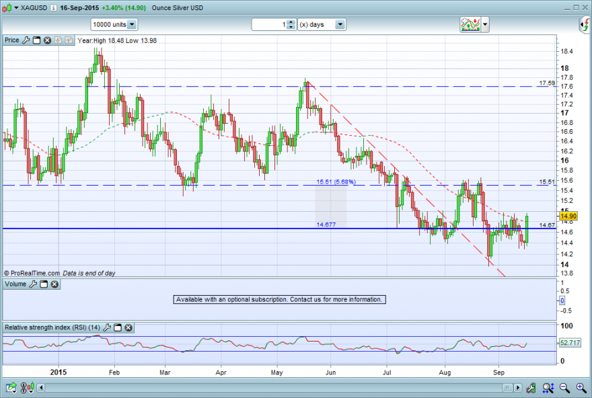Click the 15.51 (5.68%) measurement label
The height and width of the screenshot is (398, 592).
336,182
